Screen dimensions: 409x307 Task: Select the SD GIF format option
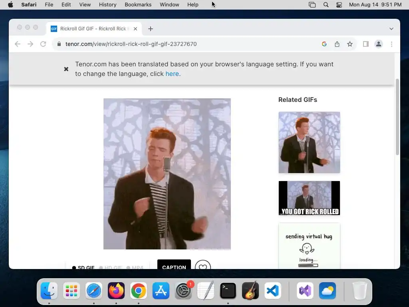pyautogui.click(x=83, y=267)
